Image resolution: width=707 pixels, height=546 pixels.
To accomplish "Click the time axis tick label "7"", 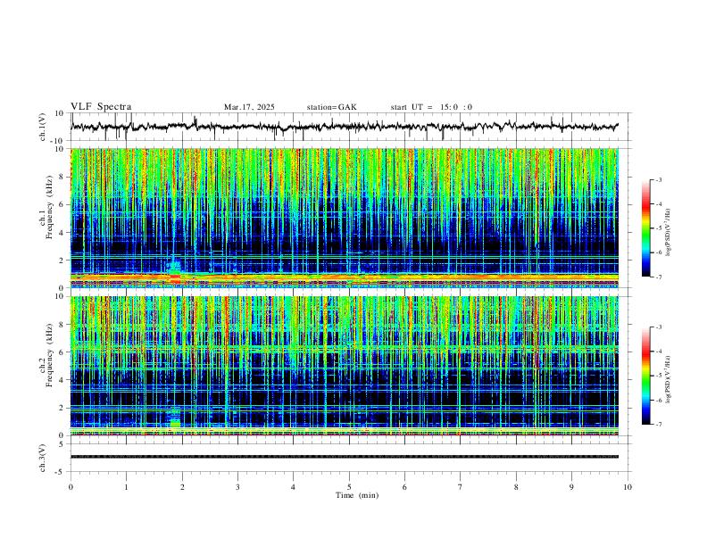I will (x=461, y=487).
